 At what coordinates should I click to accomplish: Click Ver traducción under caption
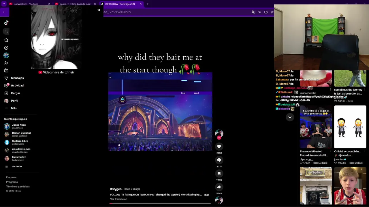[118, 199]
